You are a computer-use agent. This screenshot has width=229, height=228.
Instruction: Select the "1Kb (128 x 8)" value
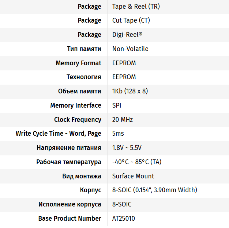130,91
